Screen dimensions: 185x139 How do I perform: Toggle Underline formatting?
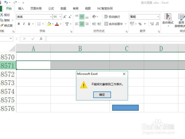click(x=29, y=24)
